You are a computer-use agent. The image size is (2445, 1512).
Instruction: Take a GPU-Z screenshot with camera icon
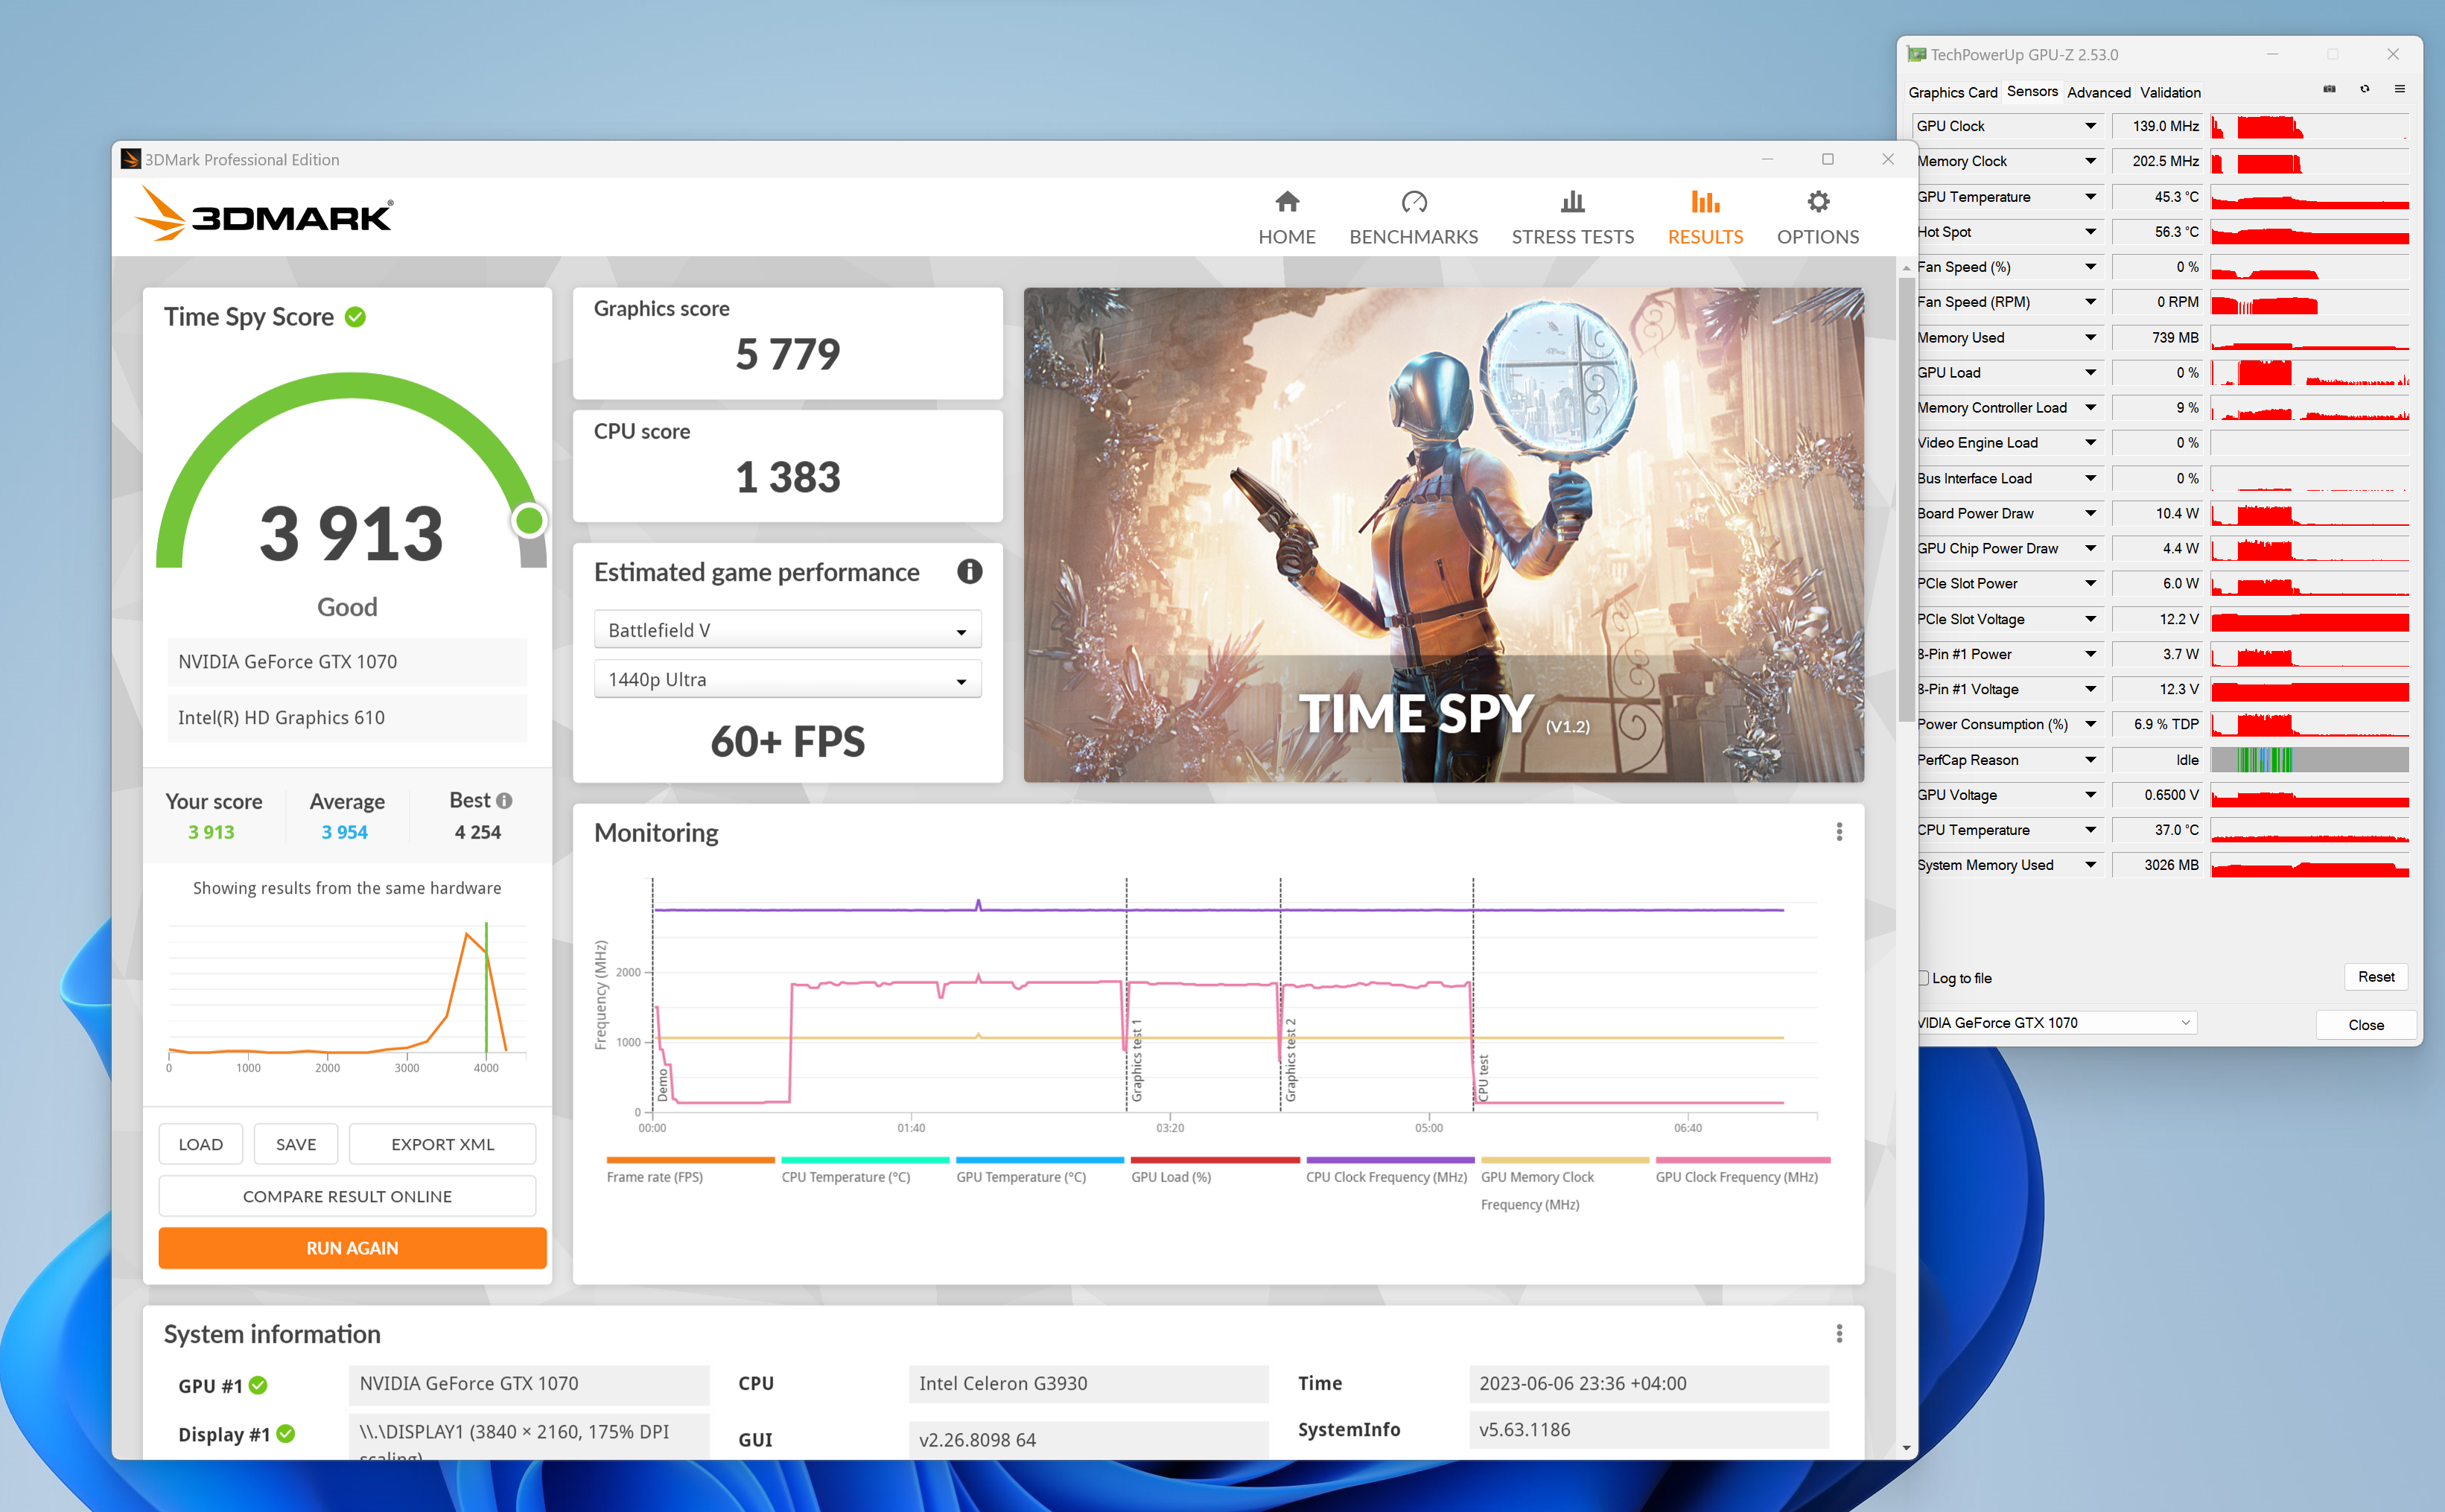(2329, 90)
